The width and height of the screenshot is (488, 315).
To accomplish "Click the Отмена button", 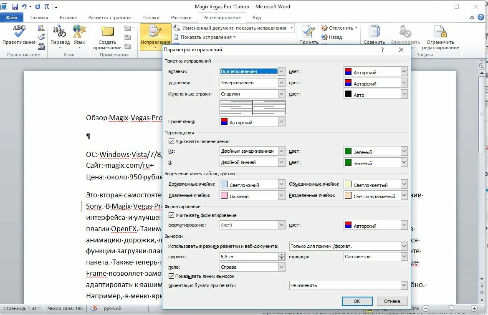I will [x=392, y=301].
